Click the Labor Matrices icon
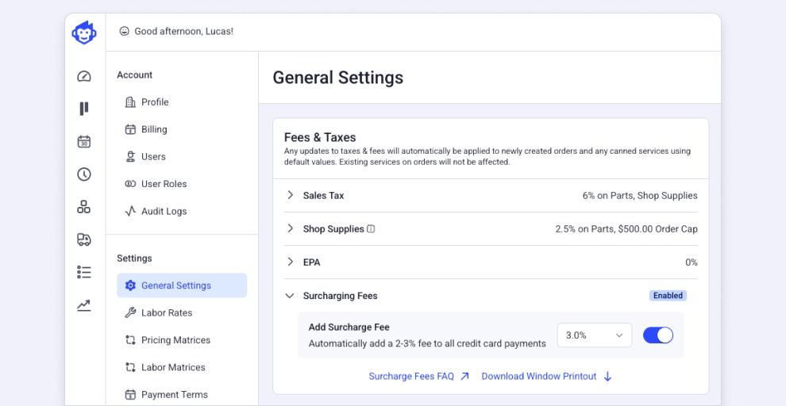The image size is (786, 406). [130, 367]
